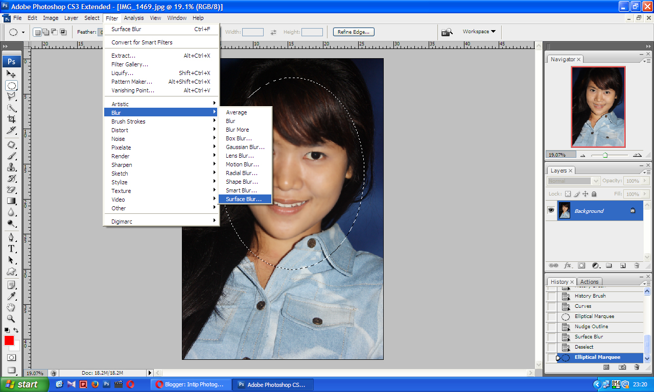Viewport: 654px width, 392px height.
Task: Open the Image menu
Action: tap(51, 18)
